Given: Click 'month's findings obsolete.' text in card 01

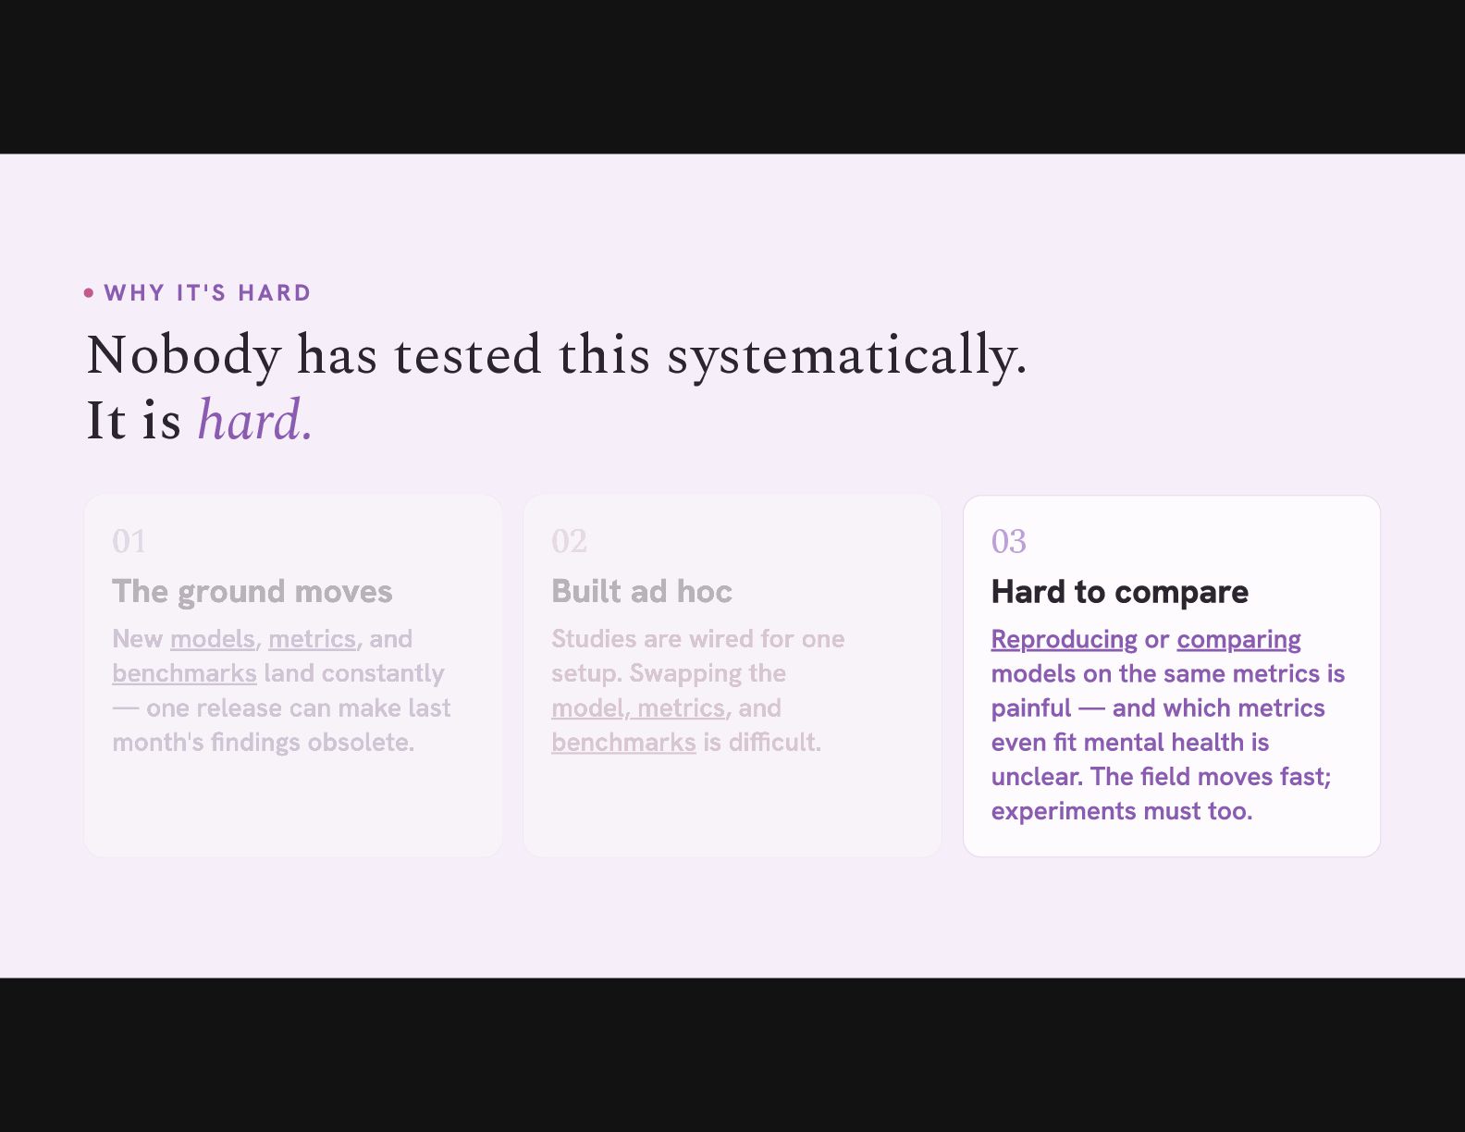Looking at the screenshot, I should (x=263, y=742).
